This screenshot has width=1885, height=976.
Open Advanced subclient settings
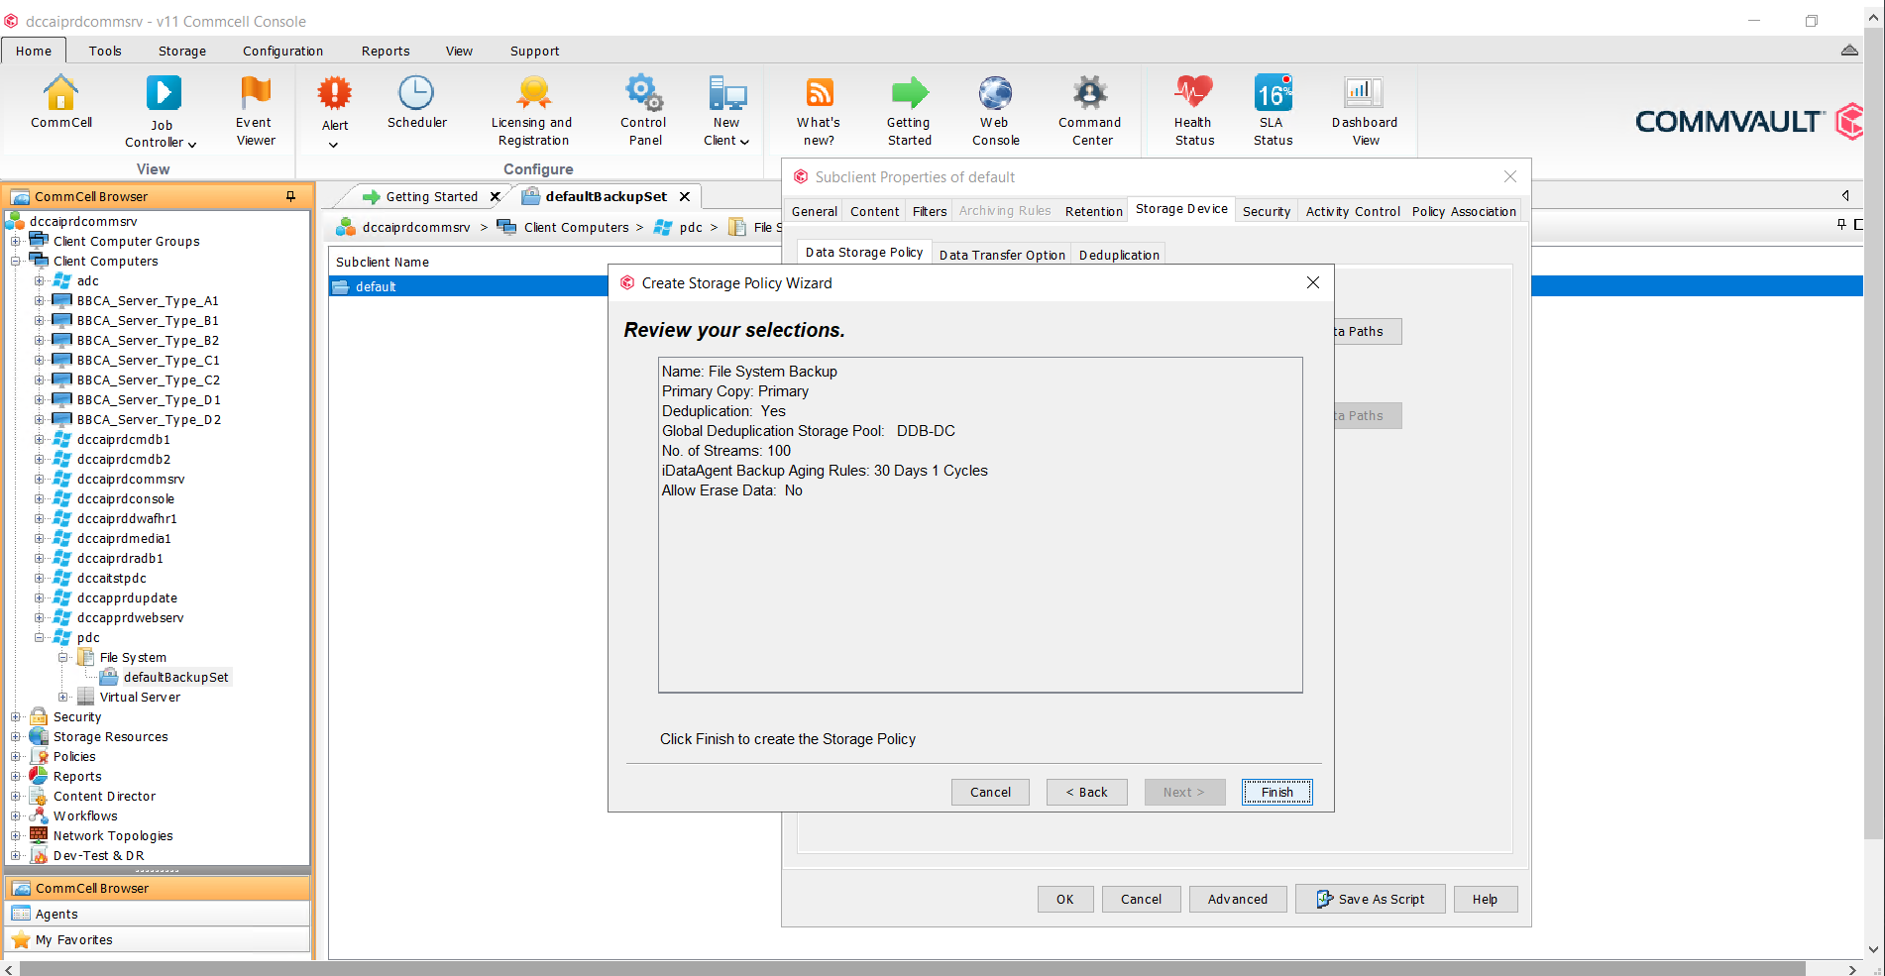(x=1237, y=899)
